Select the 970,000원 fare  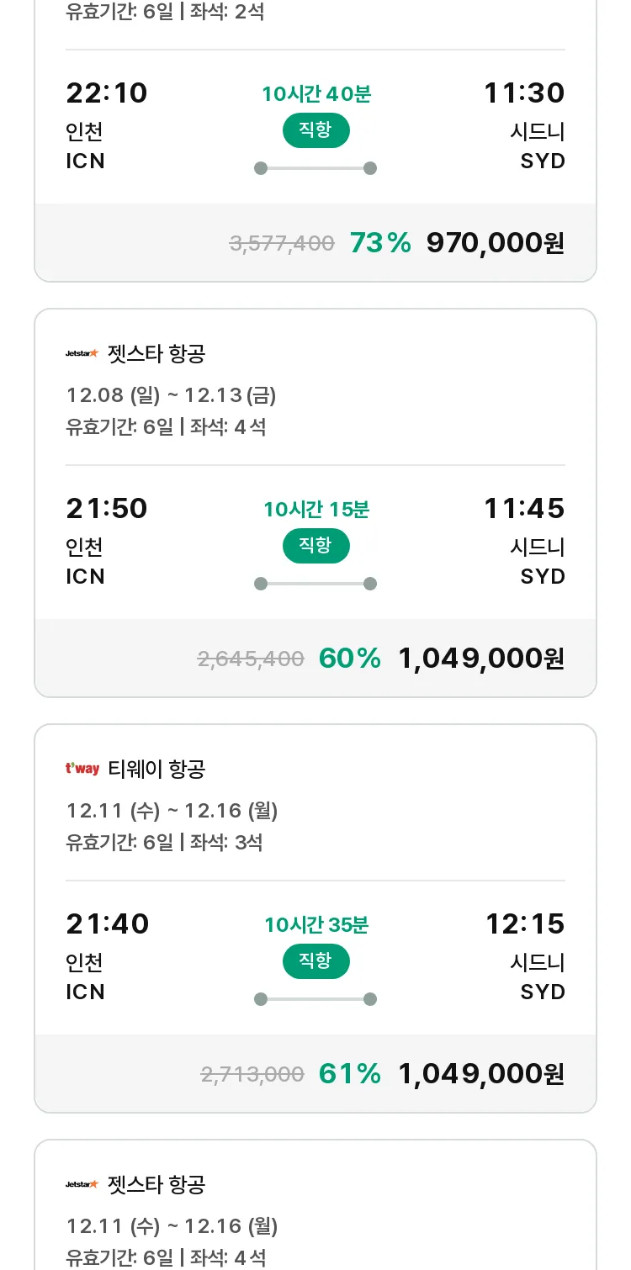(496, 243)
